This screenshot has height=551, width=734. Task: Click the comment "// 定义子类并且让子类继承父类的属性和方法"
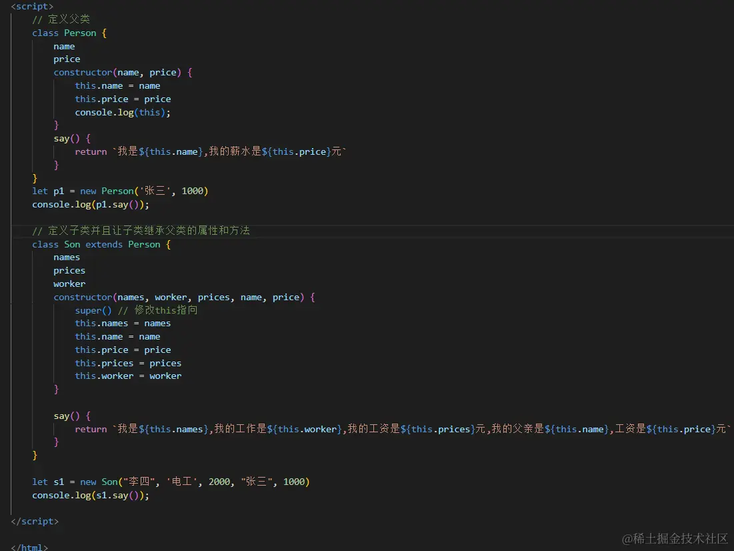click(141, 231)
